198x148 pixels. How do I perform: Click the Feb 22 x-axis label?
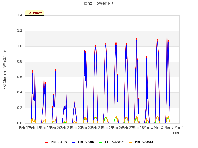[76, 128]
